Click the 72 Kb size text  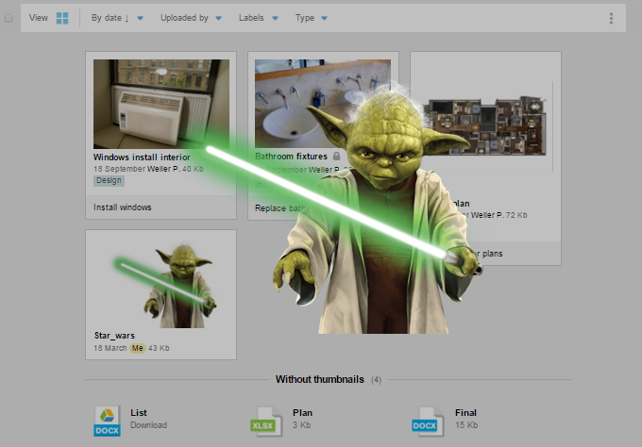516,215
